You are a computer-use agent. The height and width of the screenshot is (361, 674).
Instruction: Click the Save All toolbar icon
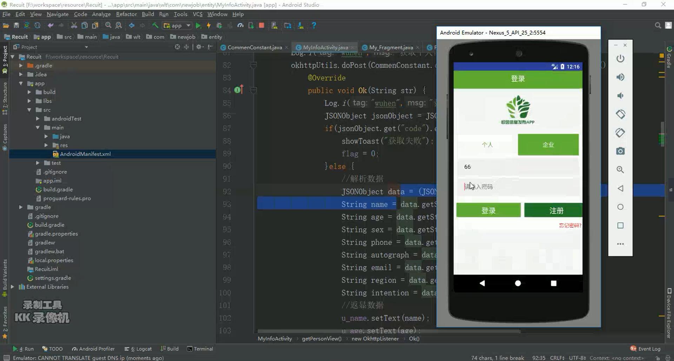coord(16,25)
